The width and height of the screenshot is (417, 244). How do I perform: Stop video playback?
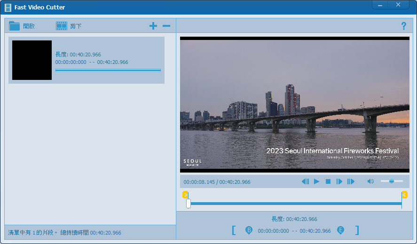tap(328, 181)
